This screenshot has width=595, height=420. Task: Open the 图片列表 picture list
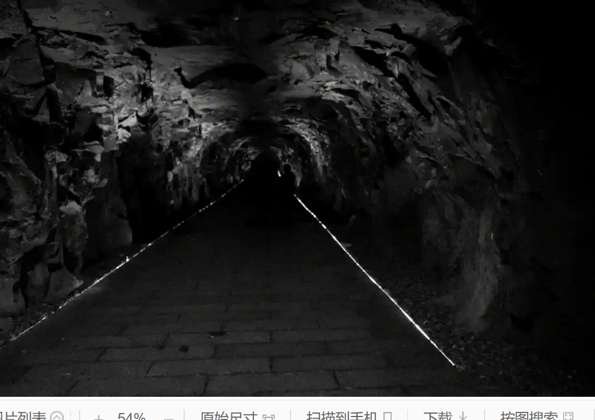click(23, 417)
